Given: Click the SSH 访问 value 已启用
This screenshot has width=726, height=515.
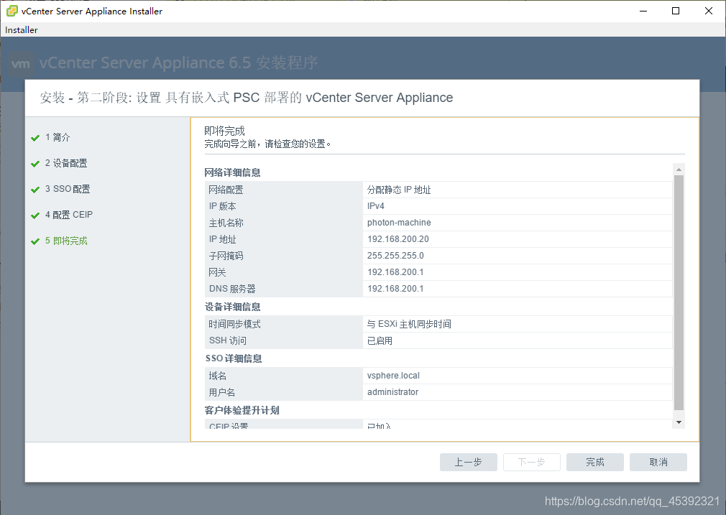Looking at the screenshot, I should tap(380, 341).
